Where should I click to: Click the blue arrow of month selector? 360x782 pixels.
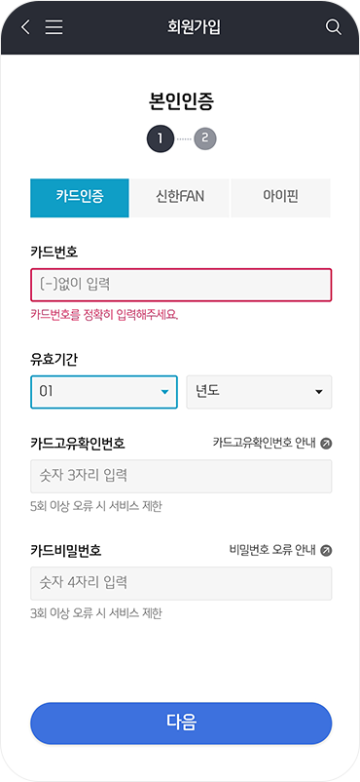pos(164,393)
